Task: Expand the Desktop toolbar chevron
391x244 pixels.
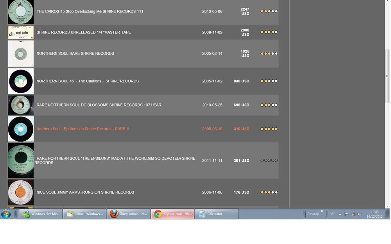Action: pos(322,211)
